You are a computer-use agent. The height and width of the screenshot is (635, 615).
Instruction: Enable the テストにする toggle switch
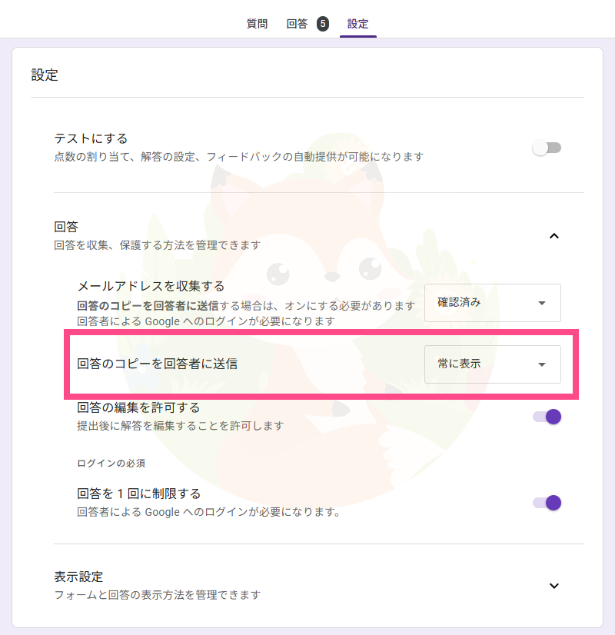[547, 147]
